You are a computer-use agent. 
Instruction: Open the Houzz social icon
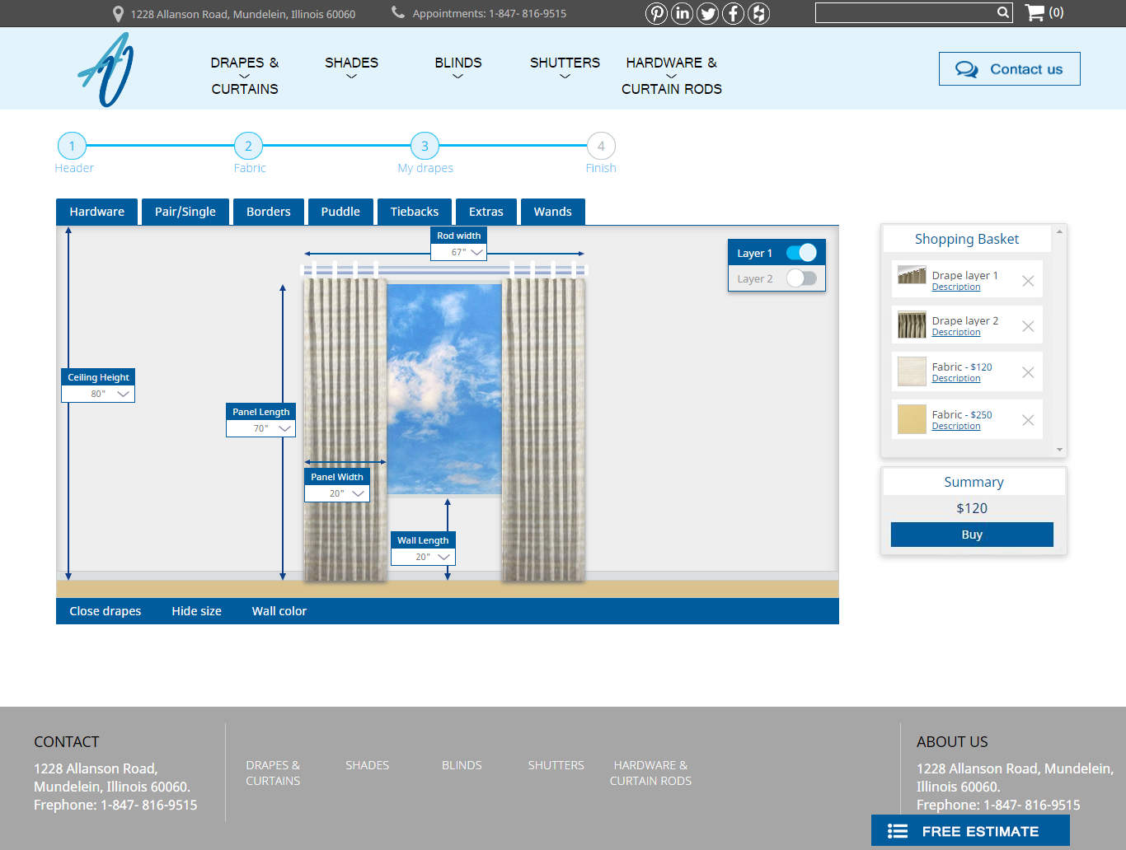[758, 13]
